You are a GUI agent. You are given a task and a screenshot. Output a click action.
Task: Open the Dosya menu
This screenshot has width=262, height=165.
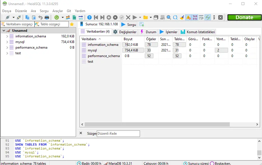(x=7, y=11)
